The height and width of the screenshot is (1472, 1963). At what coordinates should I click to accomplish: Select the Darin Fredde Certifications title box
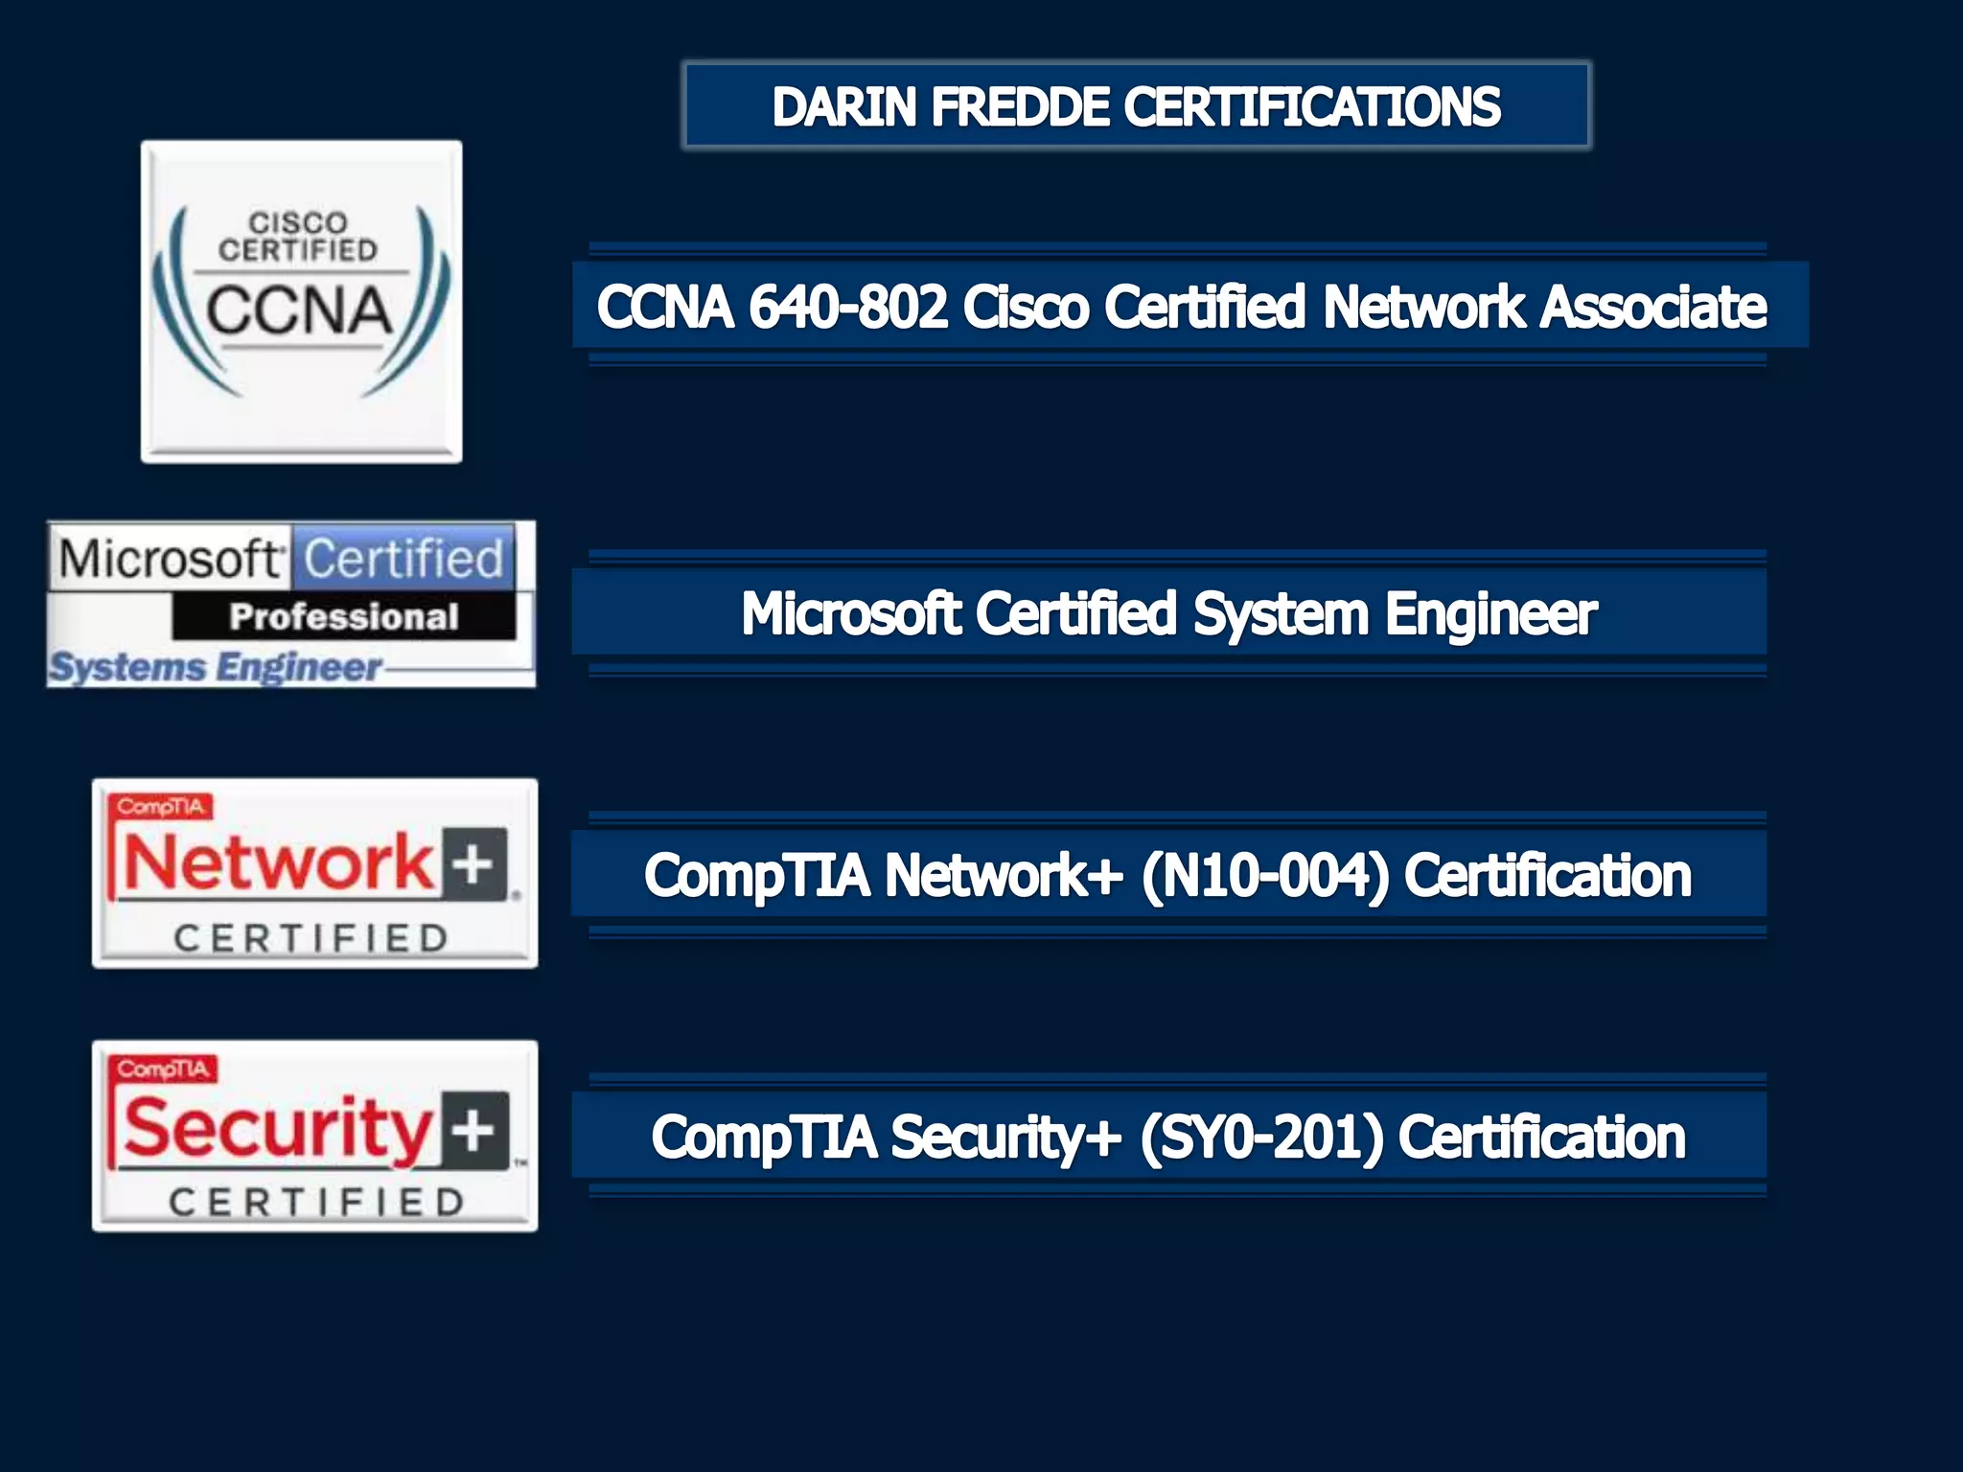[x=1136, y=105]
